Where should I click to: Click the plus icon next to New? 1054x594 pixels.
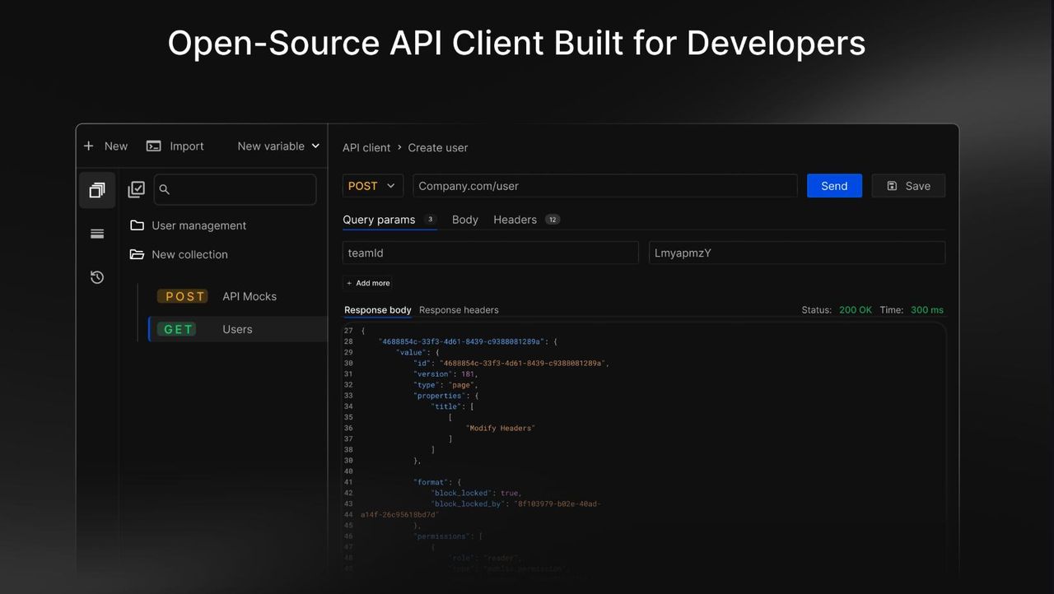(89, 146)
